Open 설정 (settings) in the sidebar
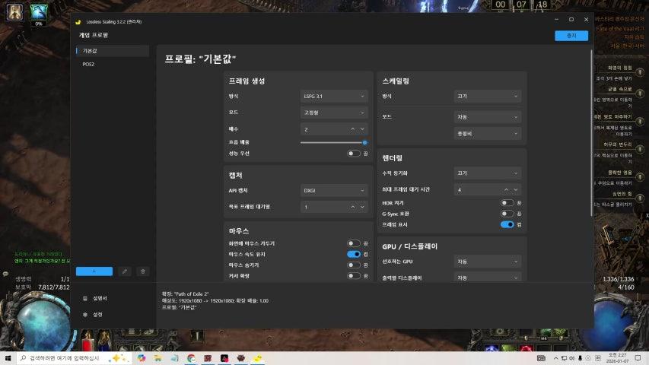649x365 pixels. click(97, 313)
